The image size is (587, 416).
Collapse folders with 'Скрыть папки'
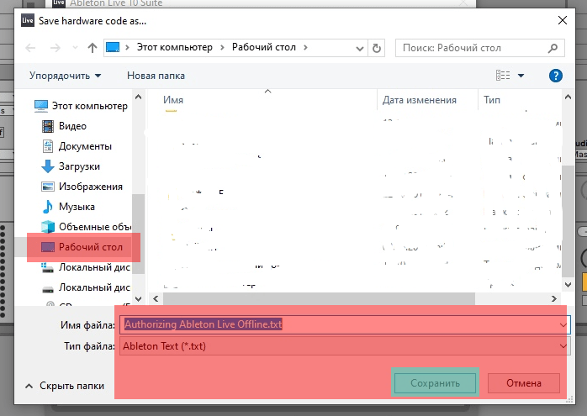65,386
